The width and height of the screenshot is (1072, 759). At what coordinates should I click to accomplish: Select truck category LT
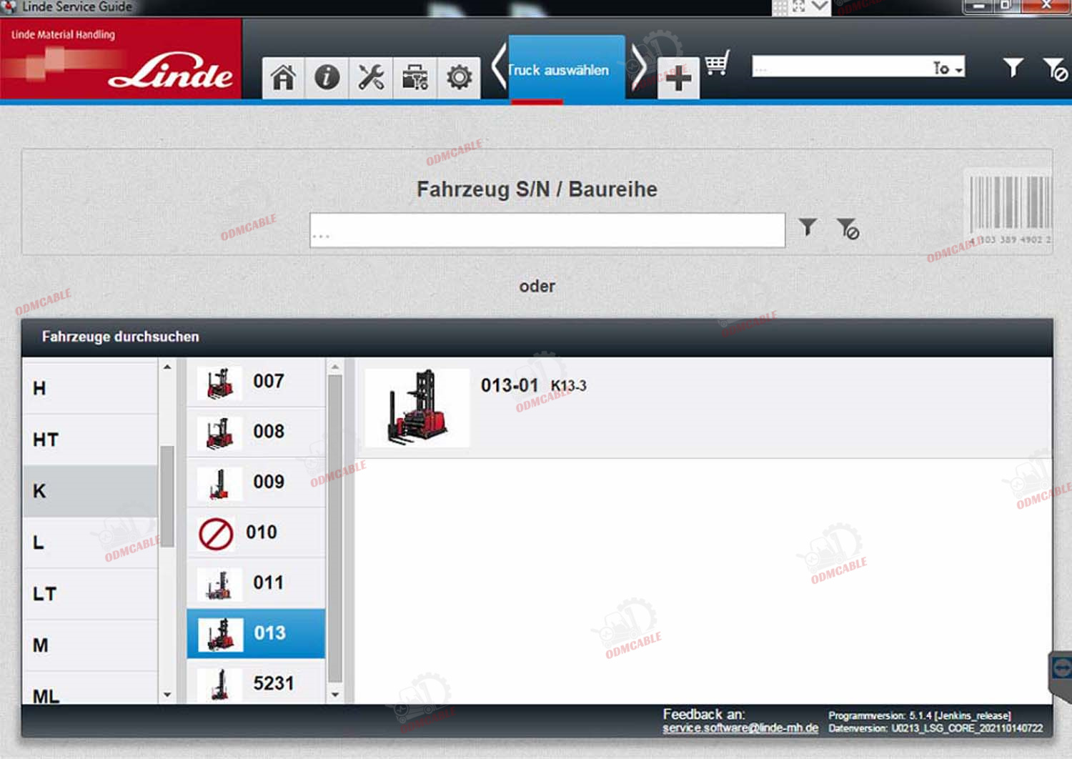(x=90, y=594)
